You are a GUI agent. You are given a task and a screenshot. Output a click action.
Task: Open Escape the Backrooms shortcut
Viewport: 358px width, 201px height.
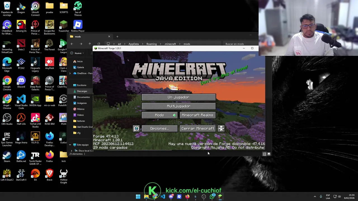[50, 28]
